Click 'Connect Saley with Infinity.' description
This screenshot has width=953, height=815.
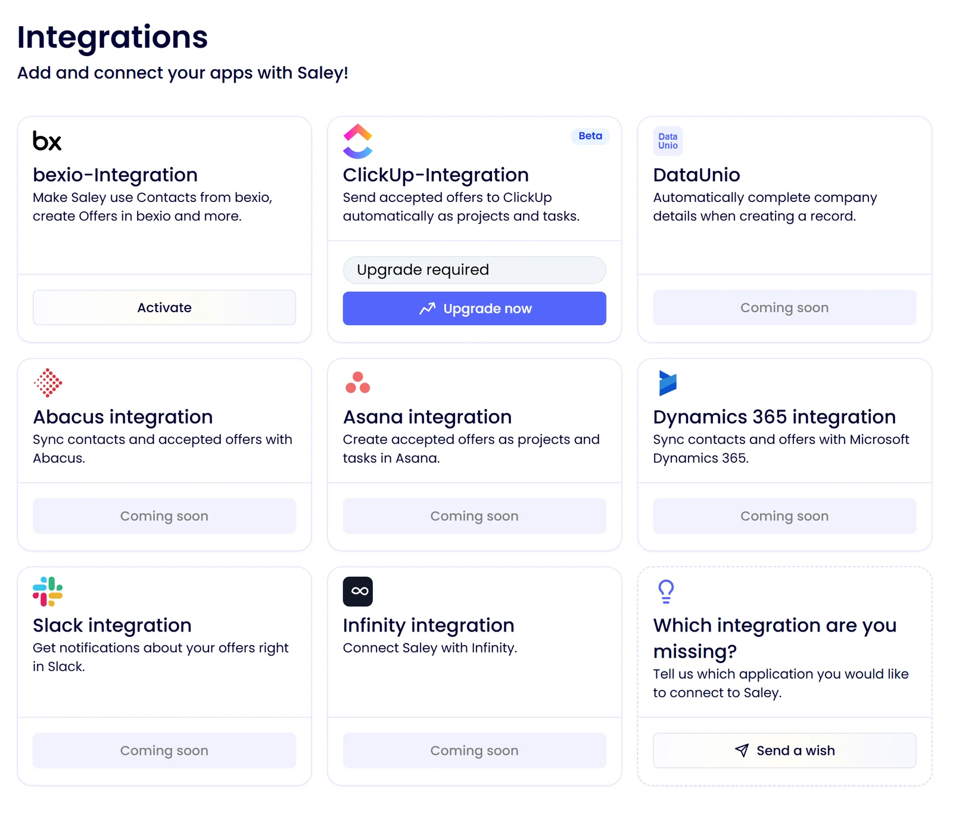click(x=430, y=648)
